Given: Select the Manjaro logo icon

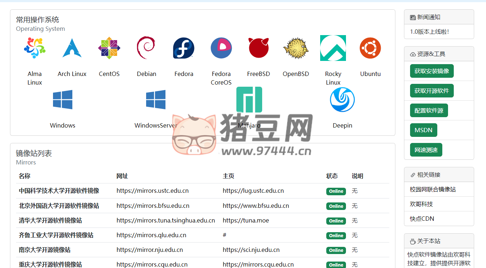Looking at the screenshot, I should [x=249, y=100].
